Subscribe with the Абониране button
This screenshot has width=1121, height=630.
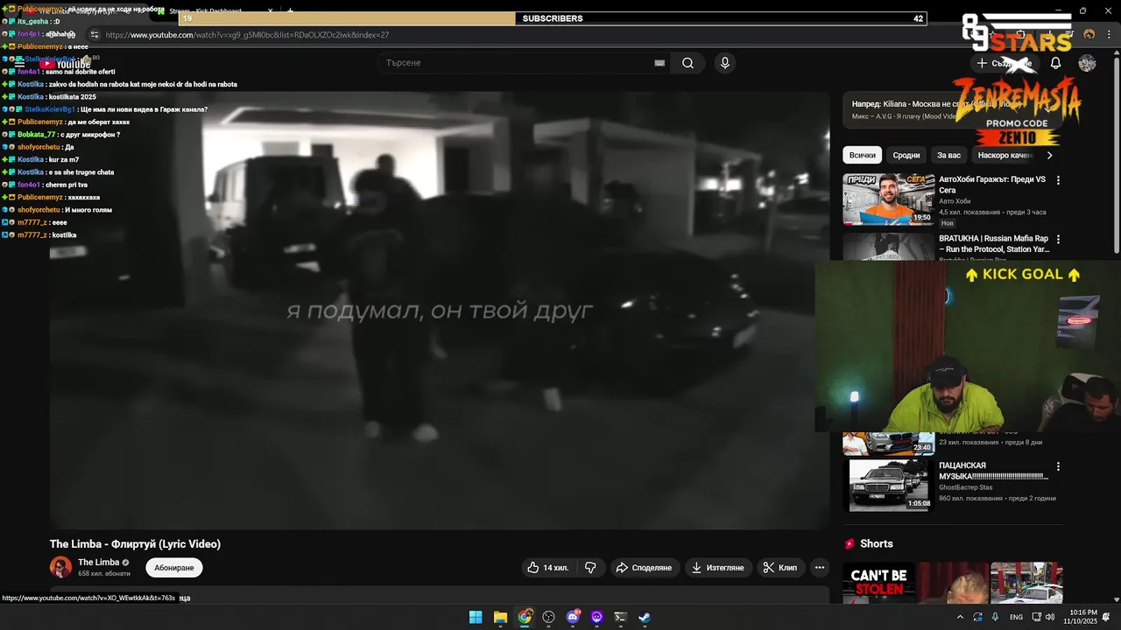174,568
